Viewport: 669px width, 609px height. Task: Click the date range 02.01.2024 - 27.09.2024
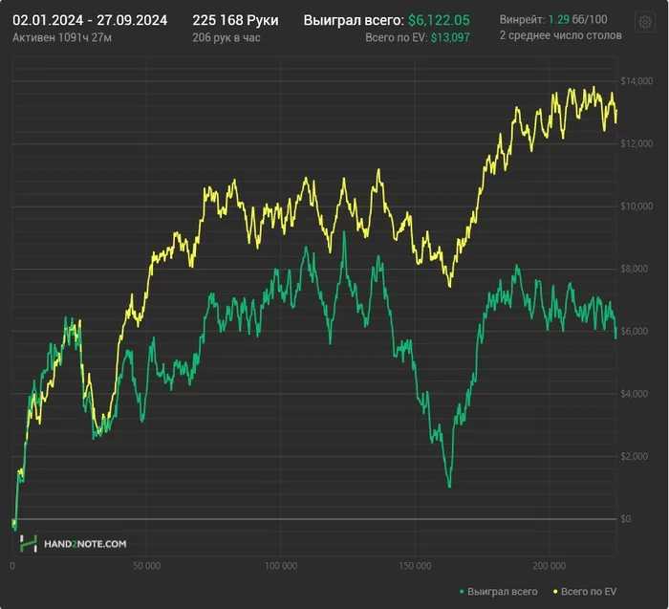tap(90, 20)
